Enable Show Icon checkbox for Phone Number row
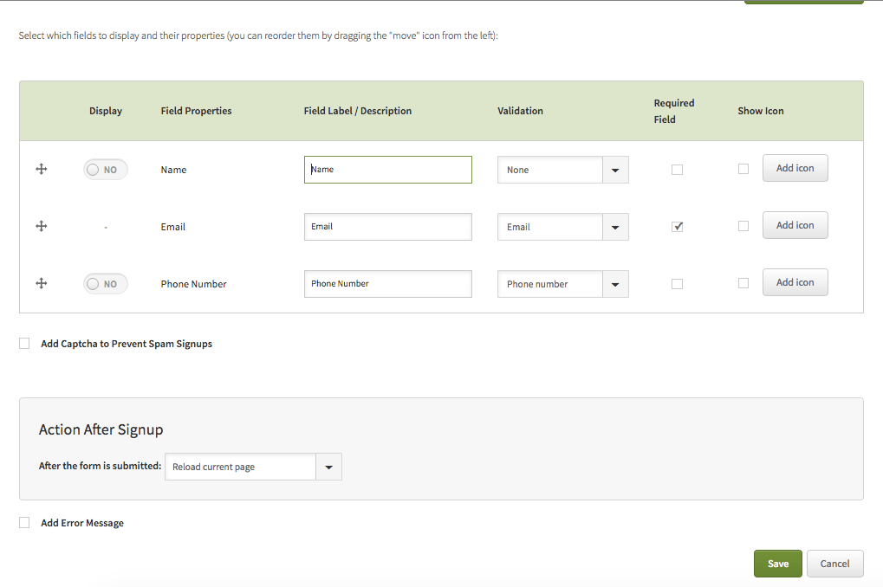Screen dimensions: 883x587 click(743, 283)
